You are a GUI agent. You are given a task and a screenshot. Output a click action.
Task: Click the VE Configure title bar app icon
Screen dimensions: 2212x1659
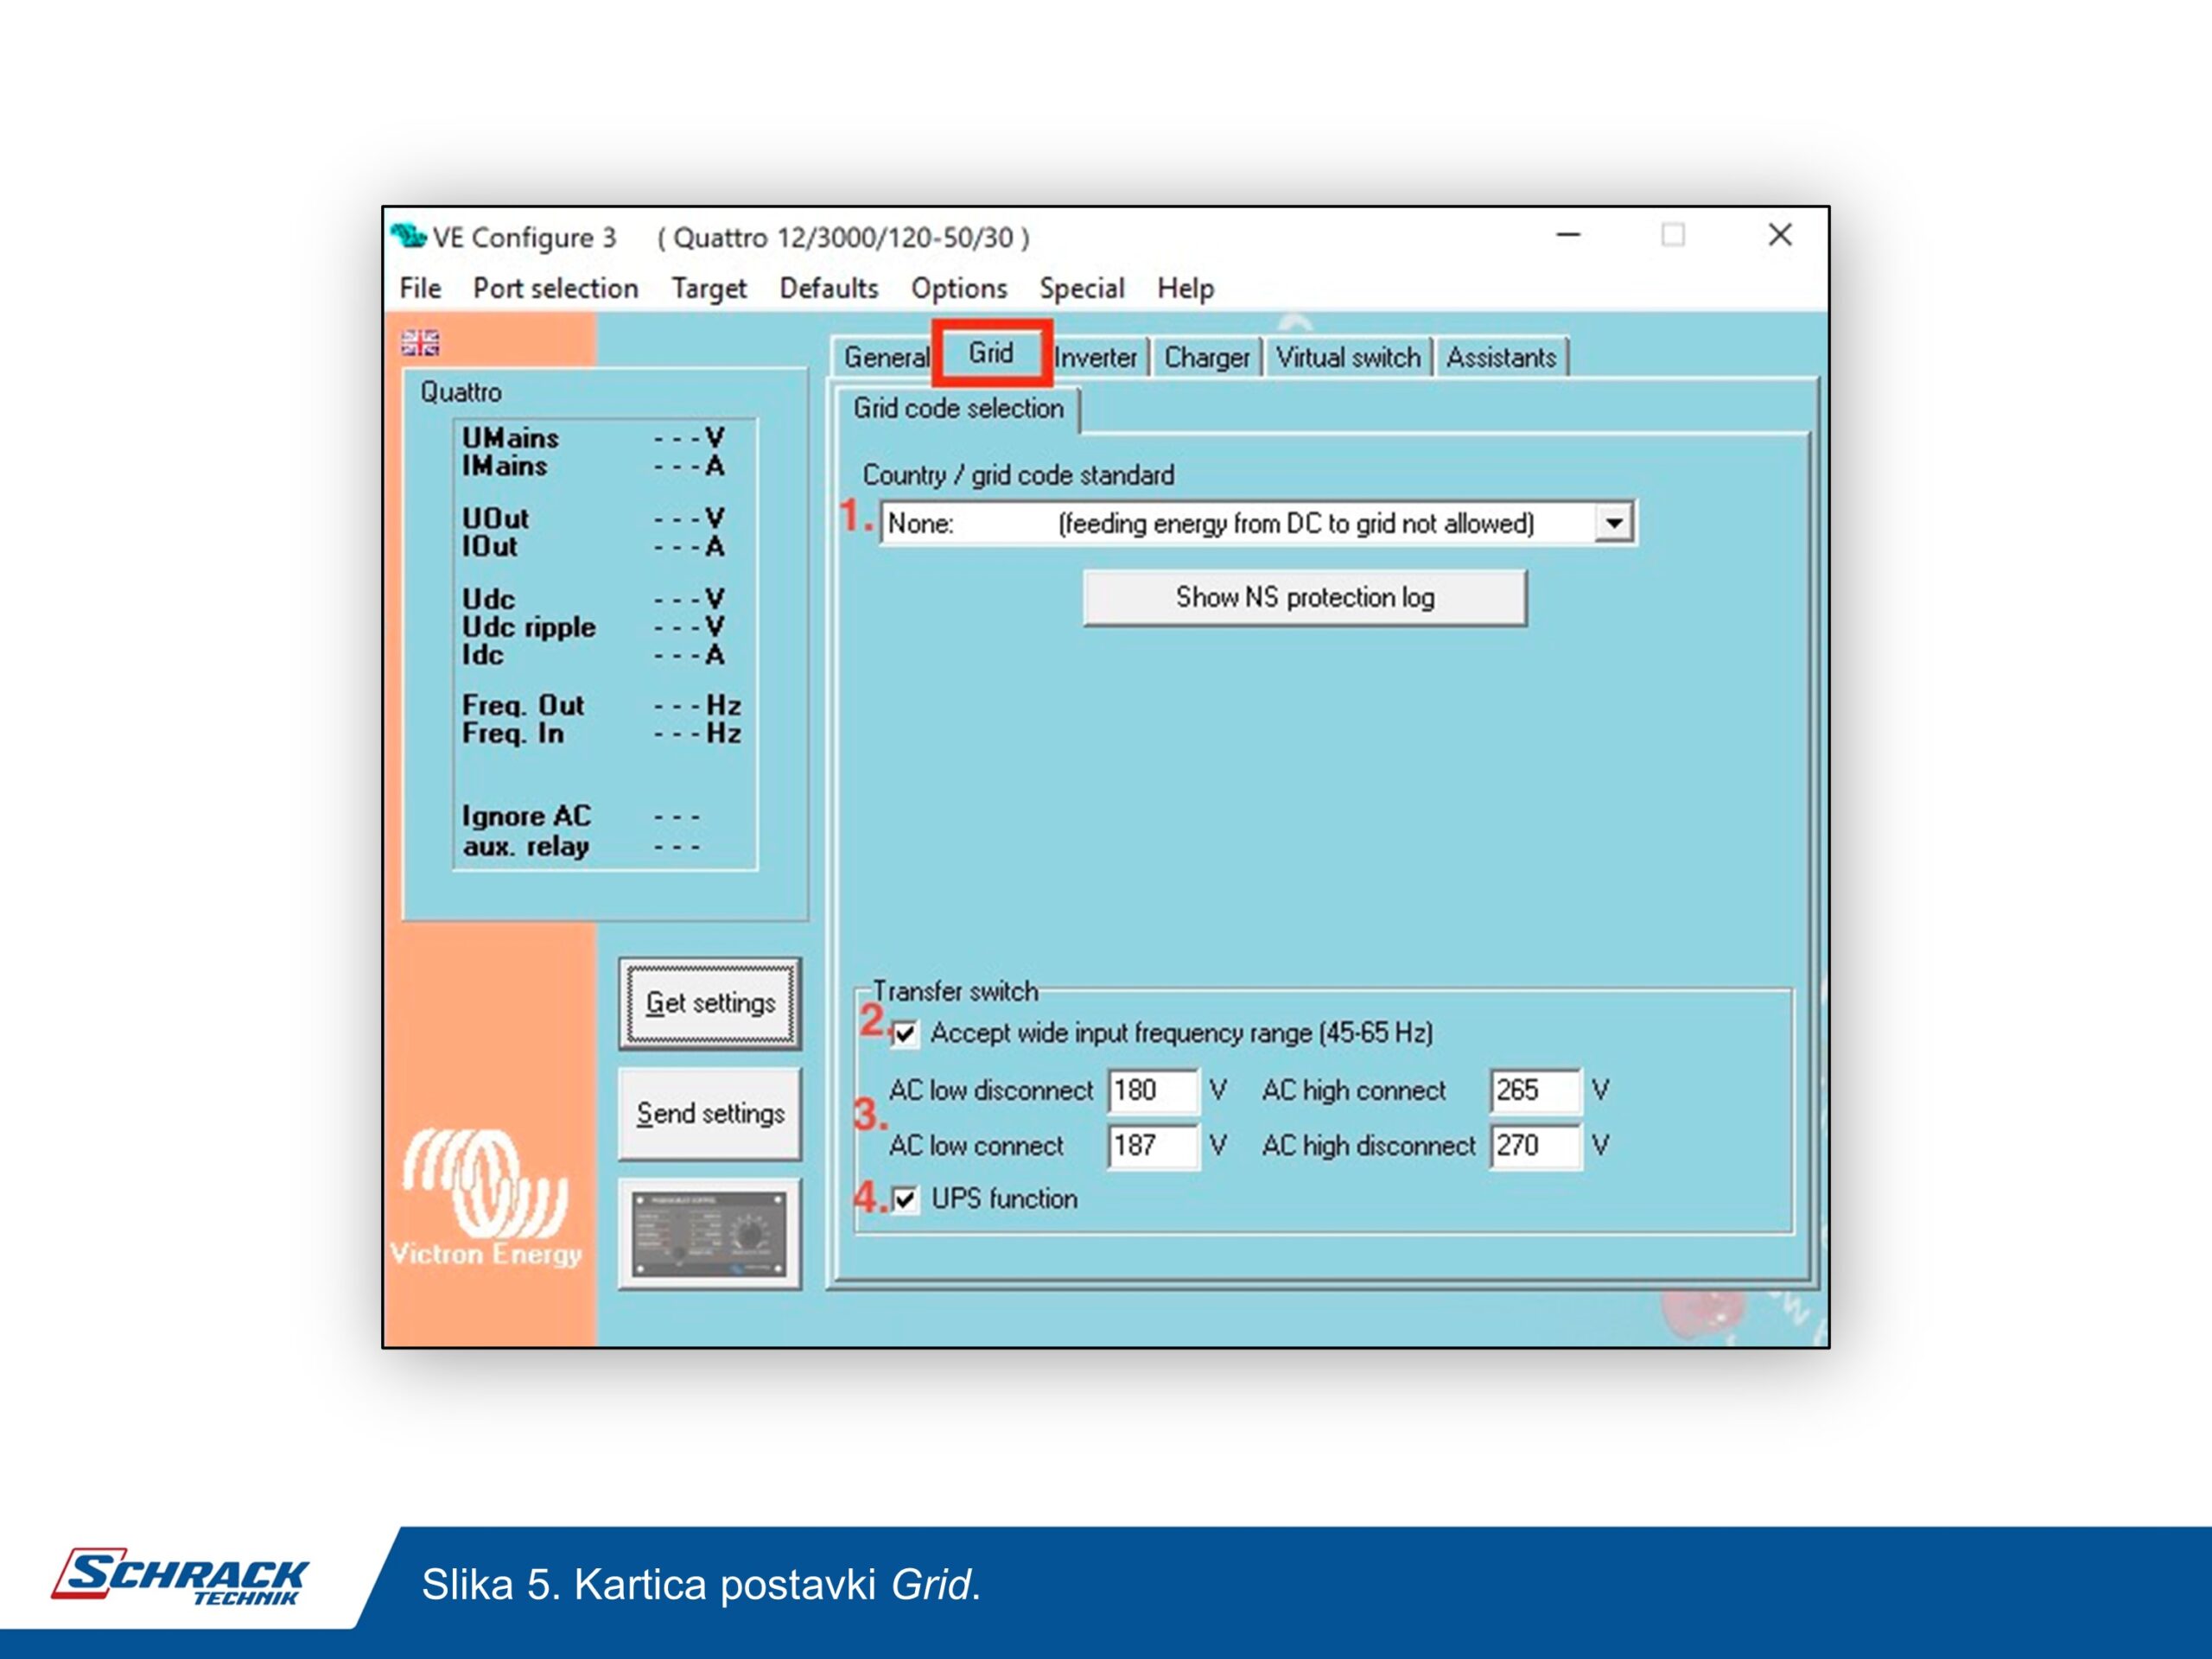click(x=408, y=237)
